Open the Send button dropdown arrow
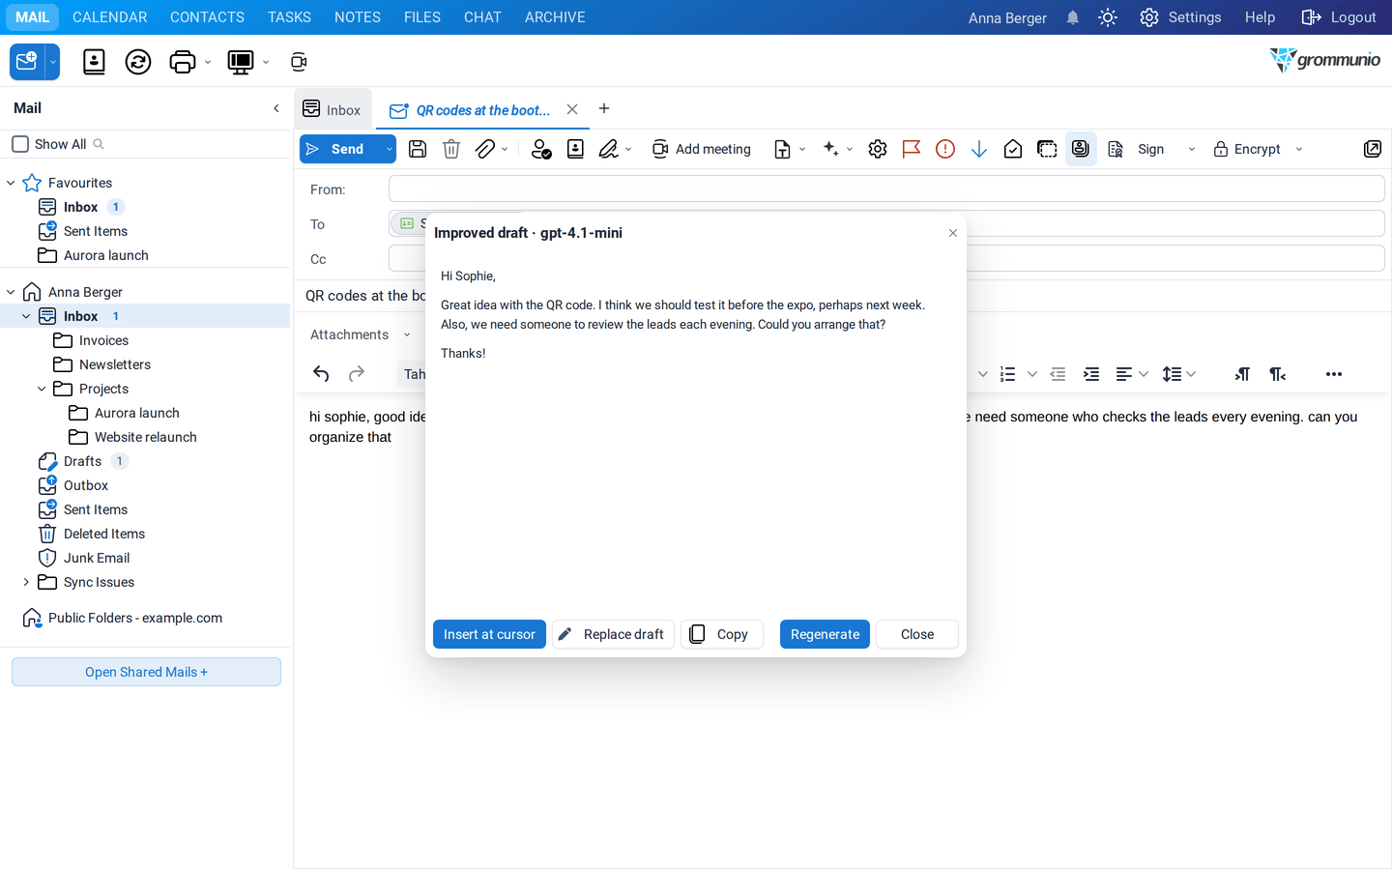This screenshot has height=870, width=1392. click(x=389, y=149)
